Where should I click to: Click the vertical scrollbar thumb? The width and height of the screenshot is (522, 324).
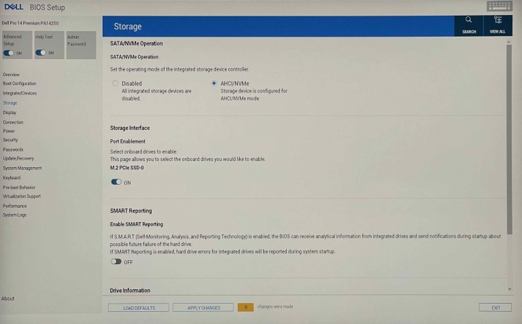point(509,139)
